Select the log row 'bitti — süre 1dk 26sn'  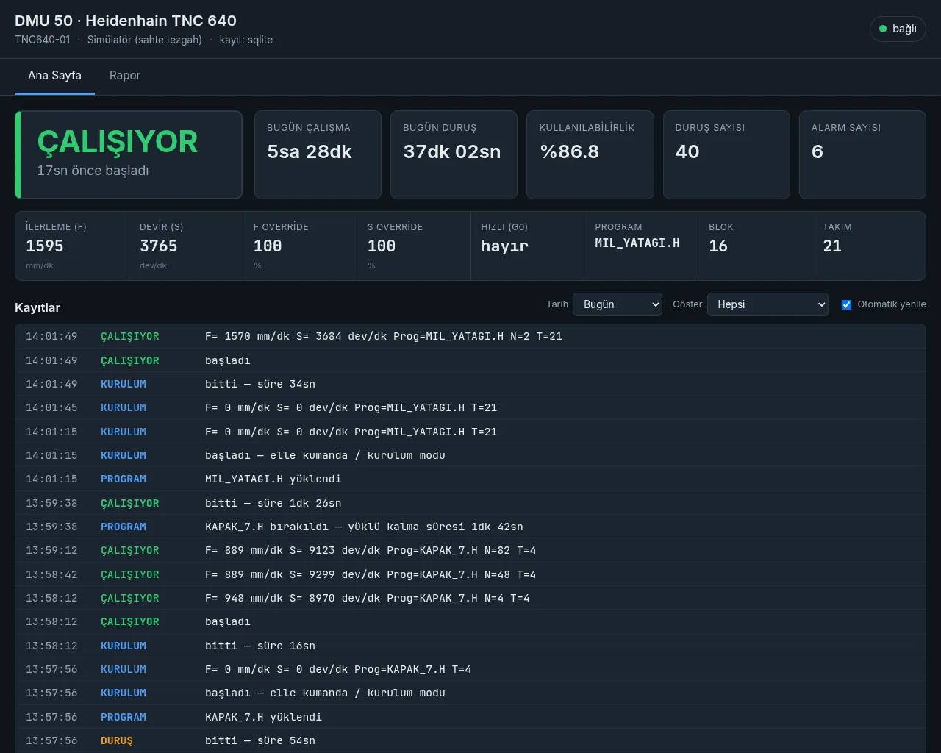(x=470, y=503)
